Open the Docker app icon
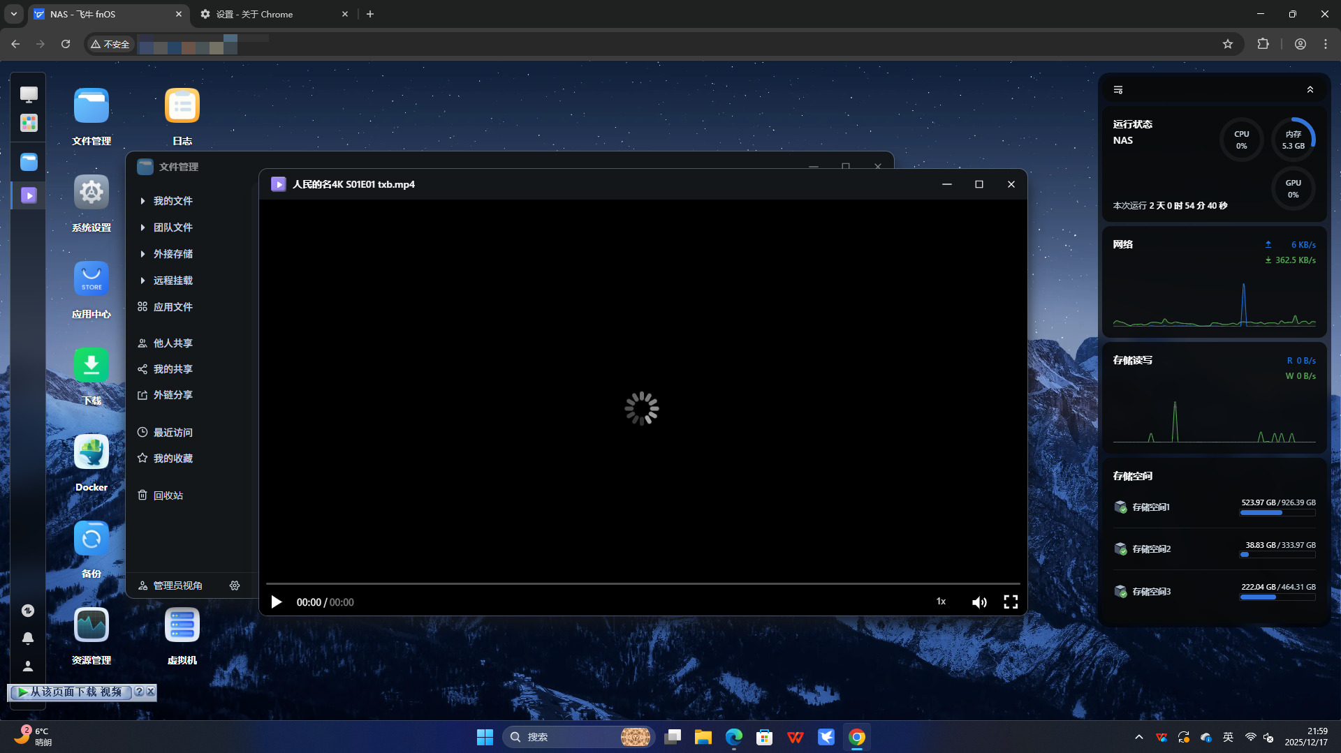The width and height of the screenshot is (1341, 753). [91, 452]
